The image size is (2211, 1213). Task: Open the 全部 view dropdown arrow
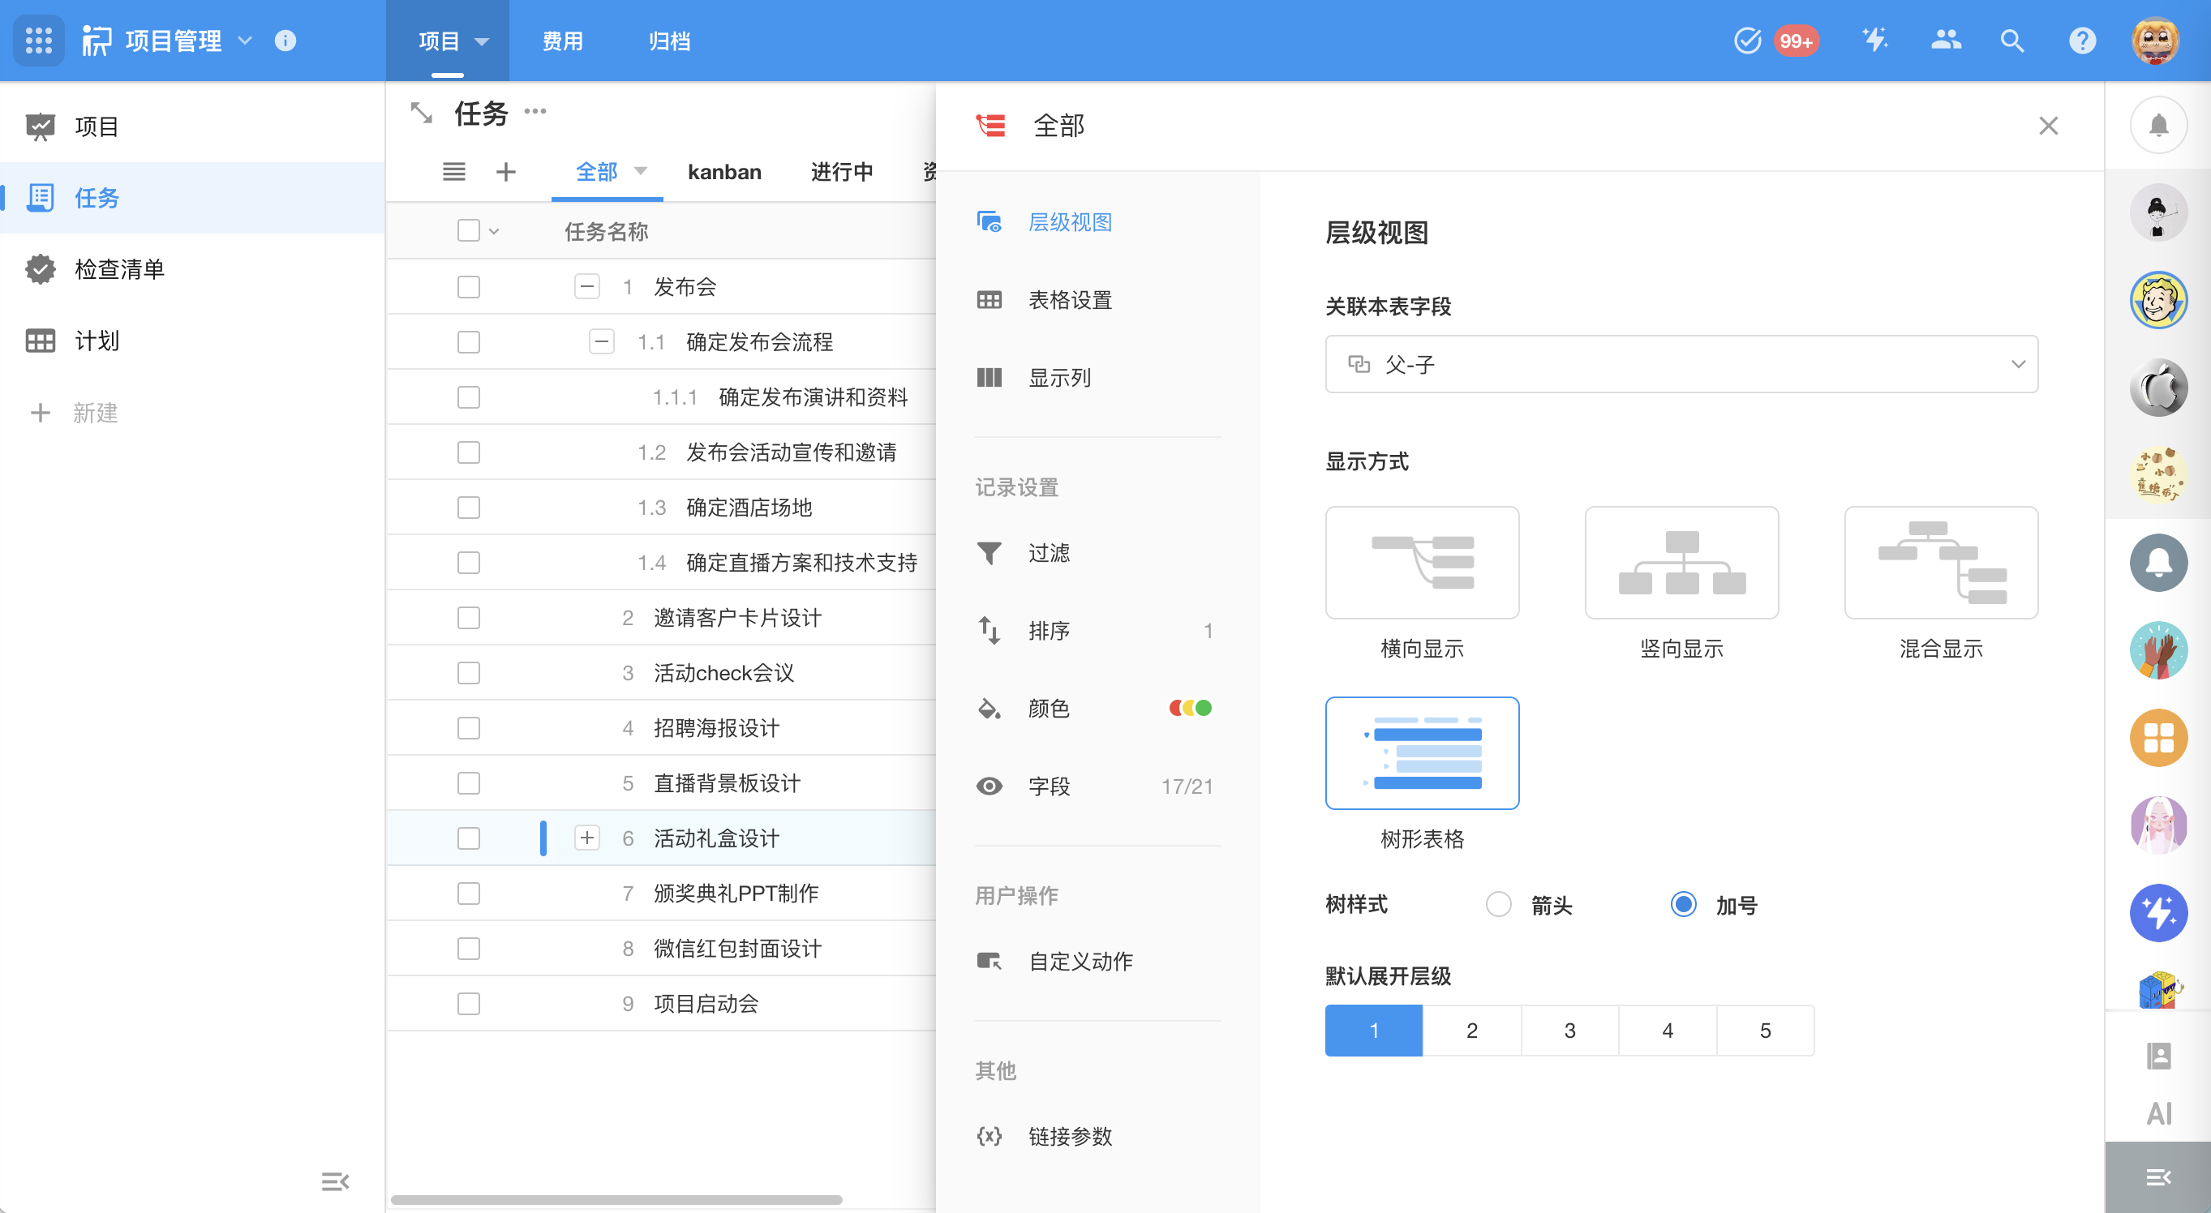click(640, 171)
